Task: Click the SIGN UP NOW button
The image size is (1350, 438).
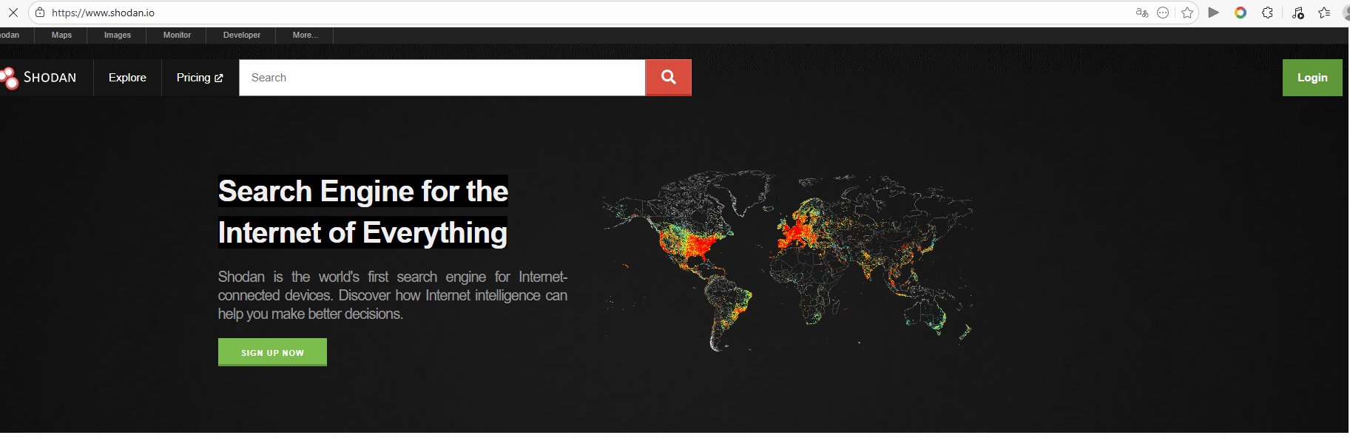Action: (x=272, y=352)
